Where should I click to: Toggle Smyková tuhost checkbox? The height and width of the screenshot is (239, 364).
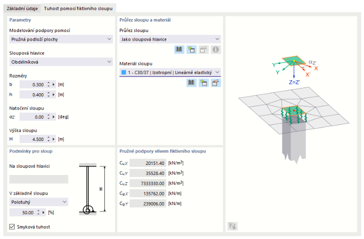pyautogui.click(x=12, y=227)
